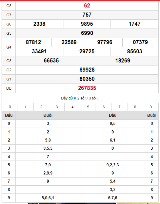Click the first "Đầu" column header
This screenshot has width=160, height=204.
click(x=9, y=115)
